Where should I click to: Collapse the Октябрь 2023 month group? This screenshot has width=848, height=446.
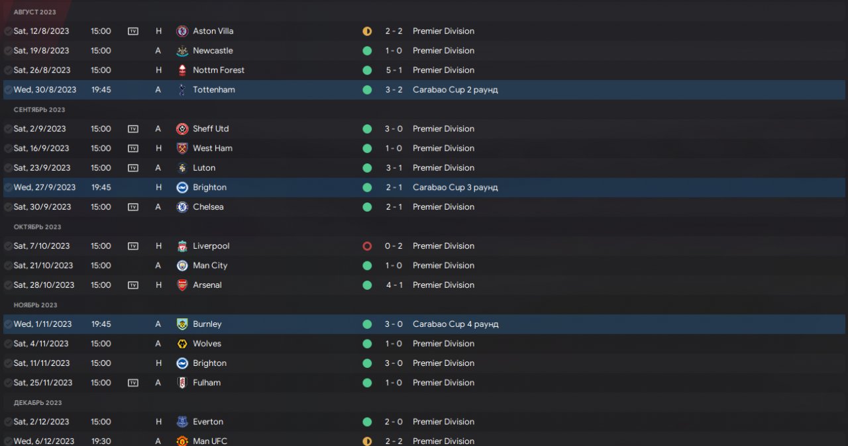coord(39,227)
